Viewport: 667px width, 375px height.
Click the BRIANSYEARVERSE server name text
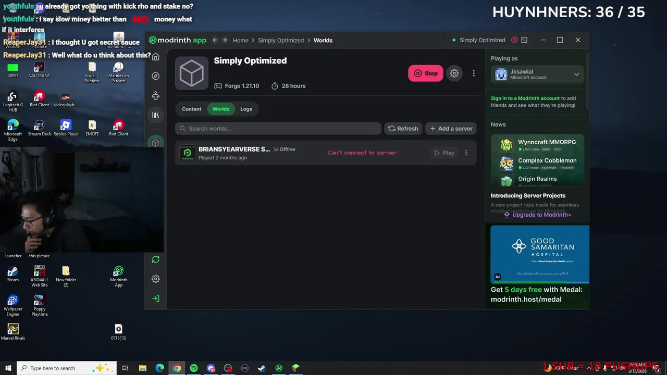tap(234, 149)
